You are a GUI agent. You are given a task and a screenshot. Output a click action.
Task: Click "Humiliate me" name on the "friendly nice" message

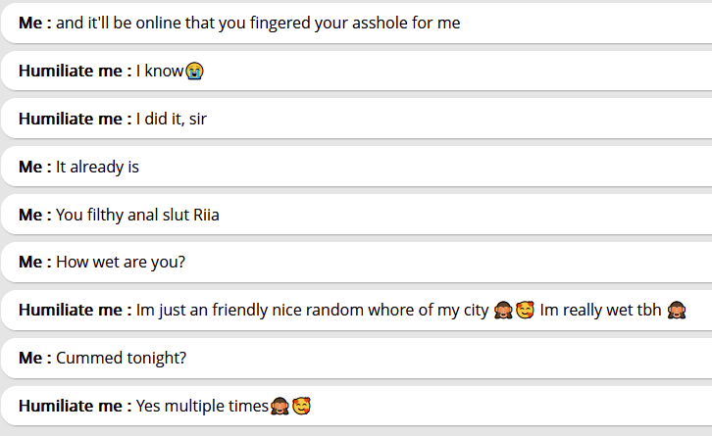[71, 311]
